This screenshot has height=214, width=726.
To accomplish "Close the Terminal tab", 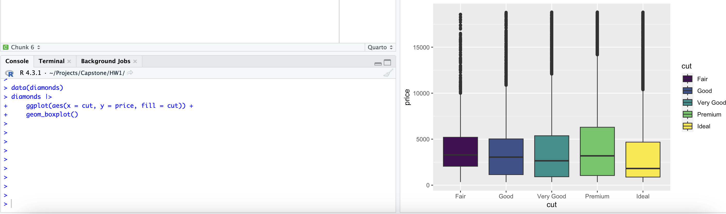I will pyautogui.click(x=69, y=61).
